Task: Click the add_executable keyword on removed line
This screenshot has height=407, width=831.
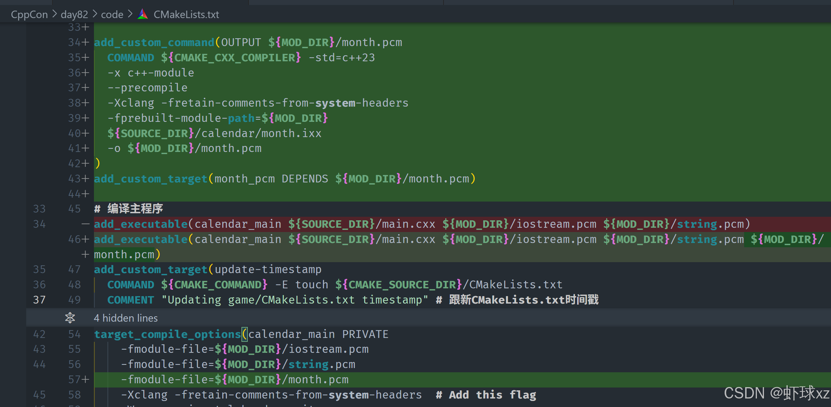Action: pyautogui.click(x=140, y=224)
